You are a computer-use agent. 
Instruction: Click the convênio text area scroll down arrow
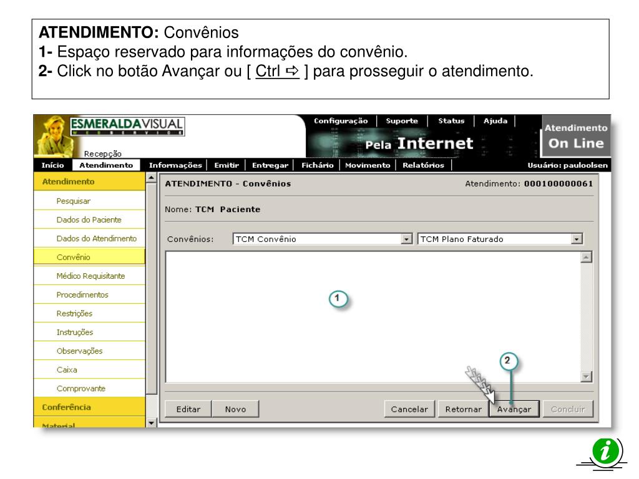[x=586, y=377]
